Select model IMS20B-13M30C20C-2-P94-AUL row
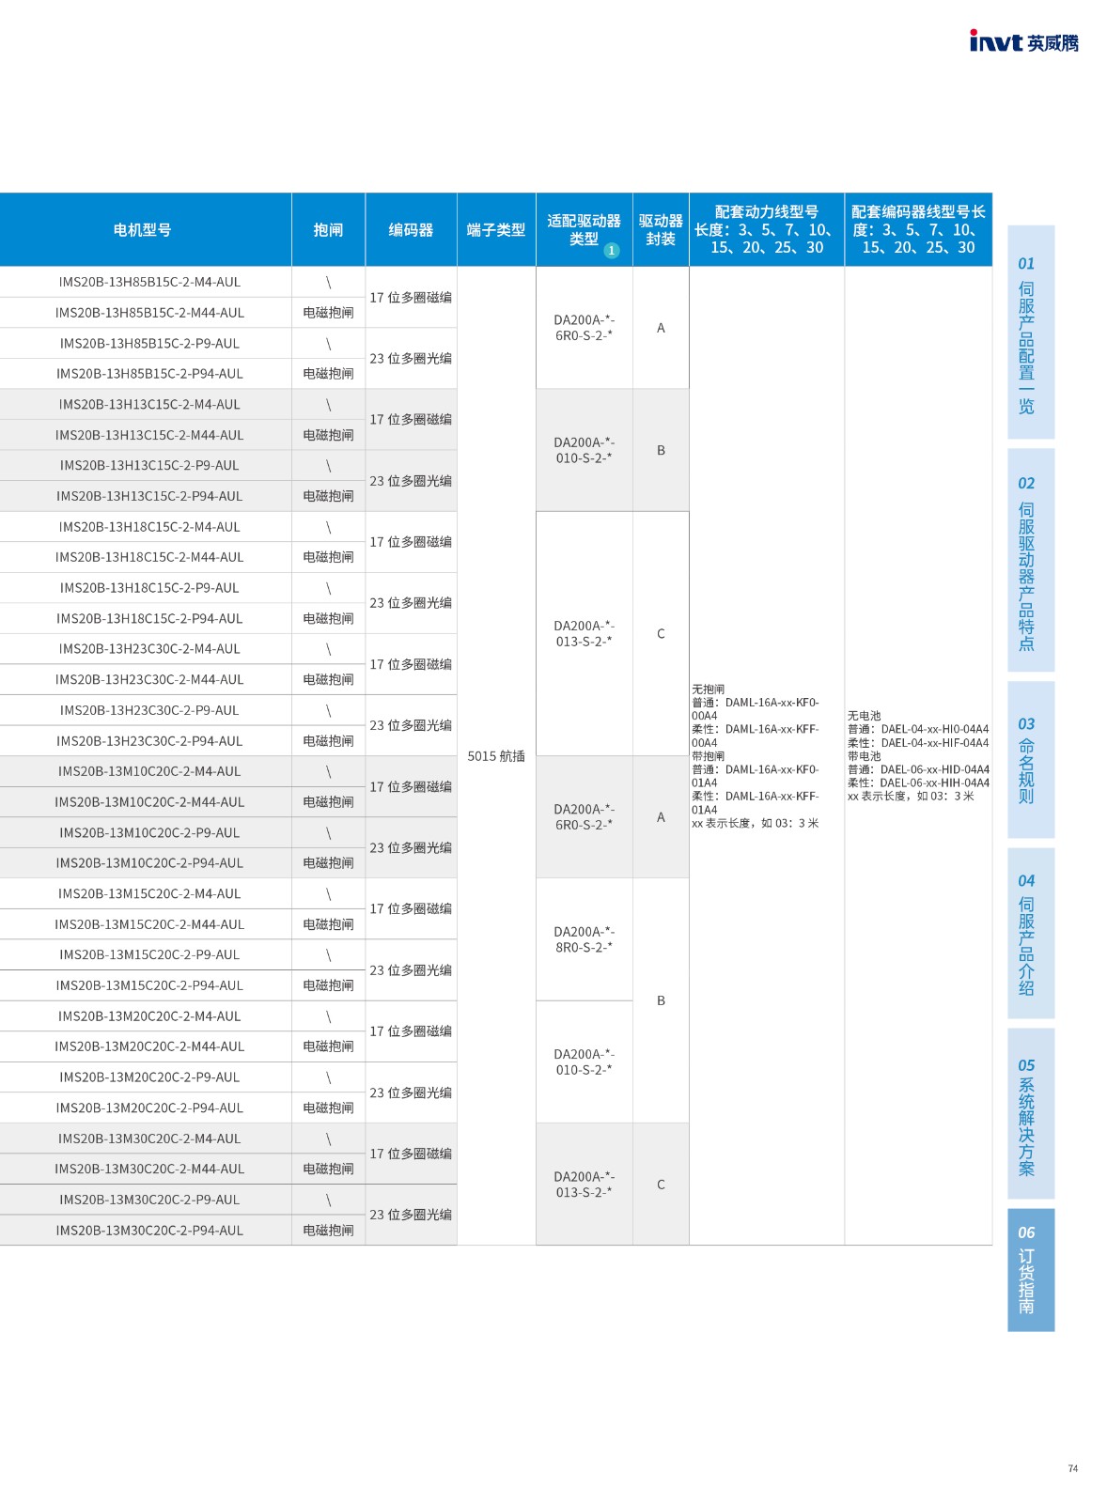This screenshot has width=1107, height=1503. click(x=149, y=1230)
